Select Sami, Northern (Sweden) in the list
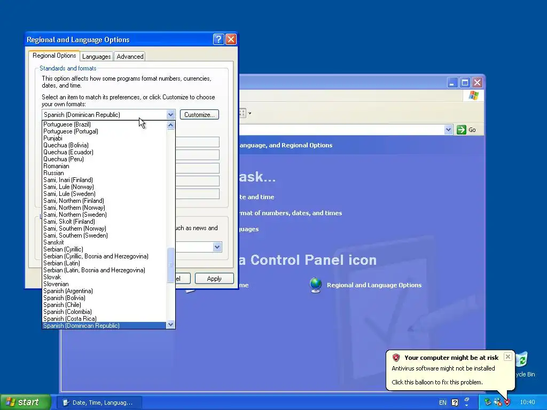Viewport: 547px width, 410px height. tap(104, 215)
